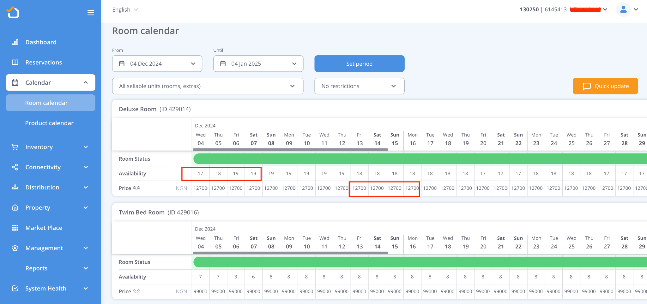Open the English language dropdown

click(125, 10)
